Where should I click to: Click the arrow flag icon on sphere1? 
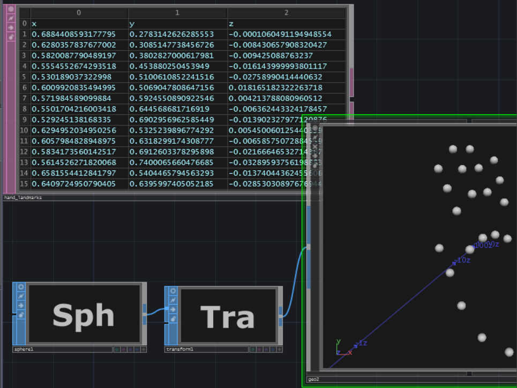tap(21, 305)
